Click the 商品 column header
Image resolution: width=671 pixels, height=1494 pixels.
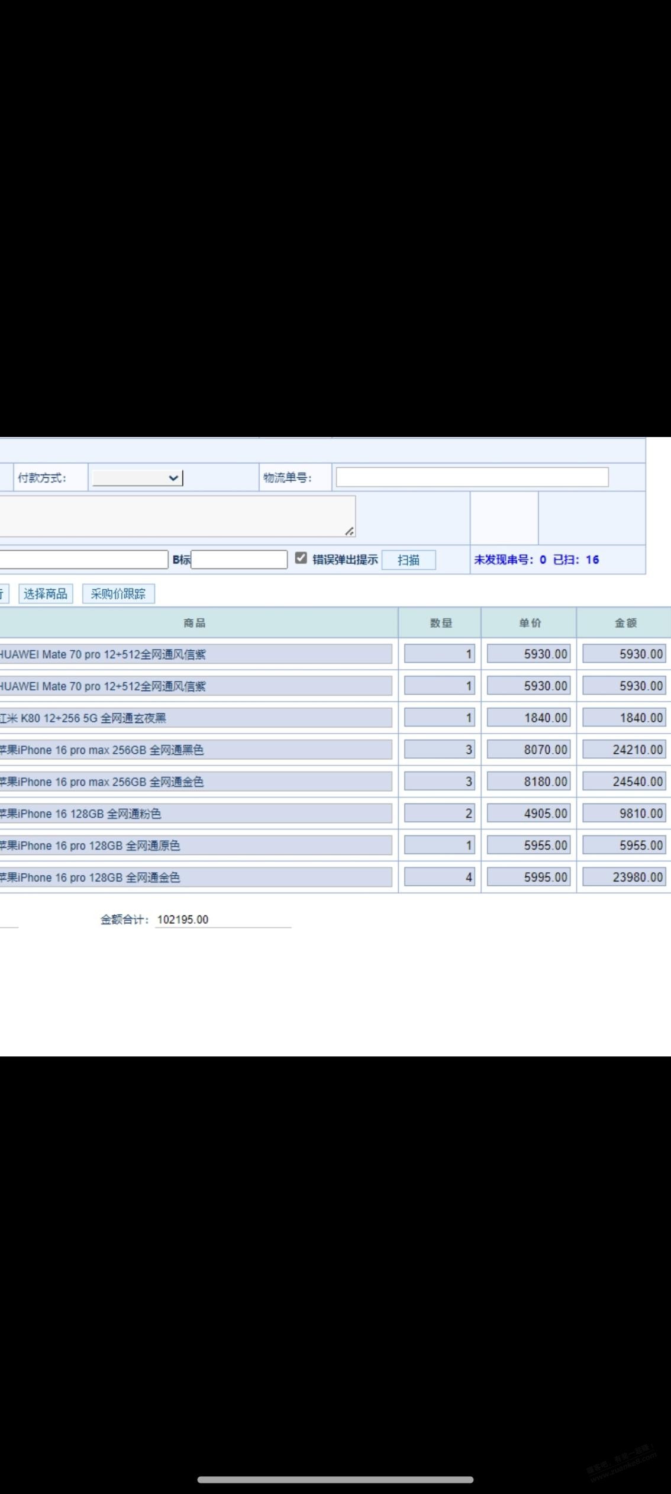tap(195, 623)
